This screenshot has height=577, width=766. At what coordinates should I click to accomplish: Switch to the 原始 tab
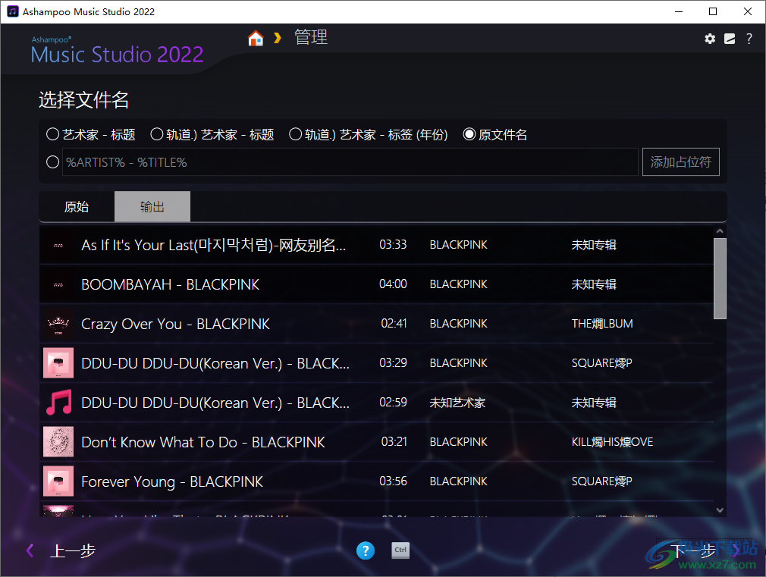point(77,206)
